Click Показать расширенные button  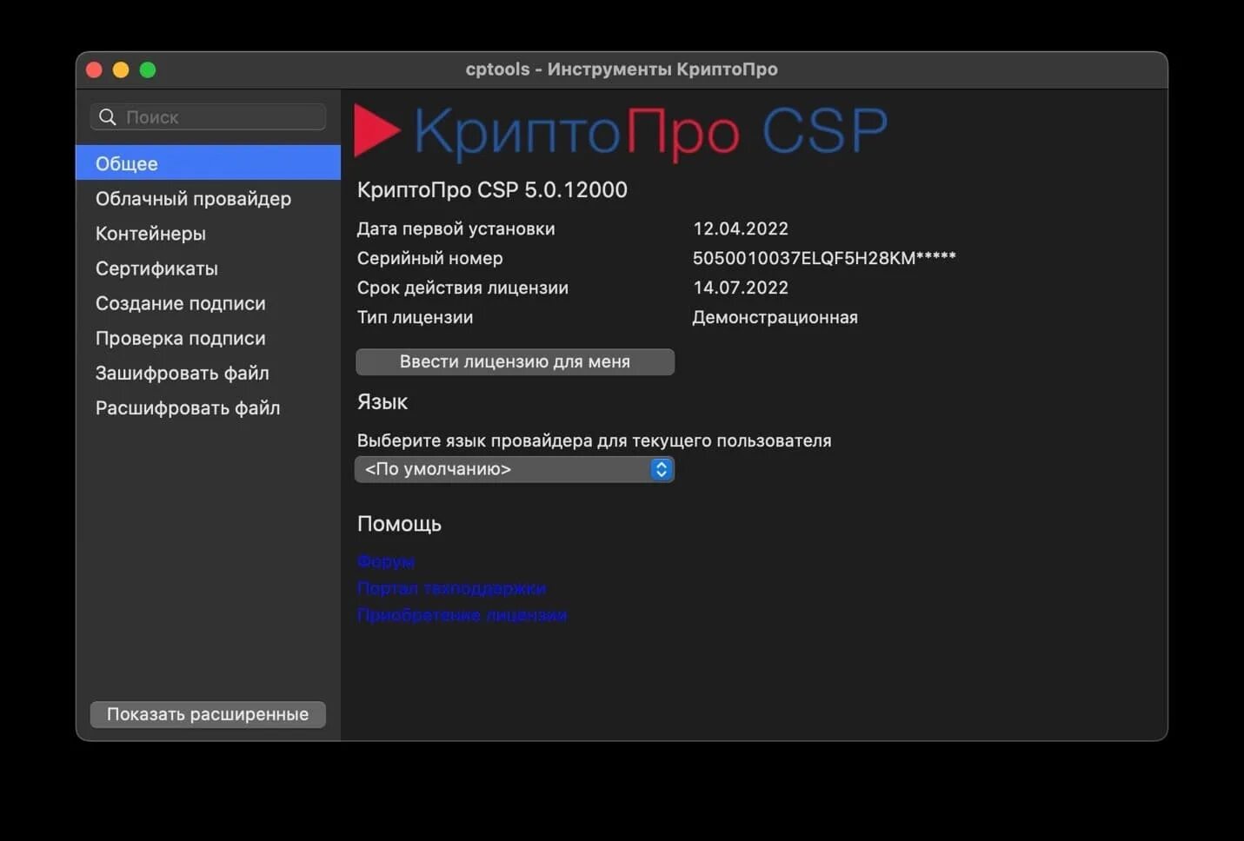[208, 714]
